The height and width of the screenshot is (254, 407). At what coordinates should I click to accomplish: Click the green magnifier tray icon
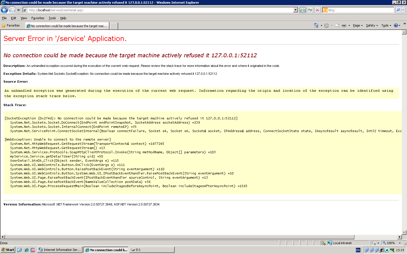point(392,250)
